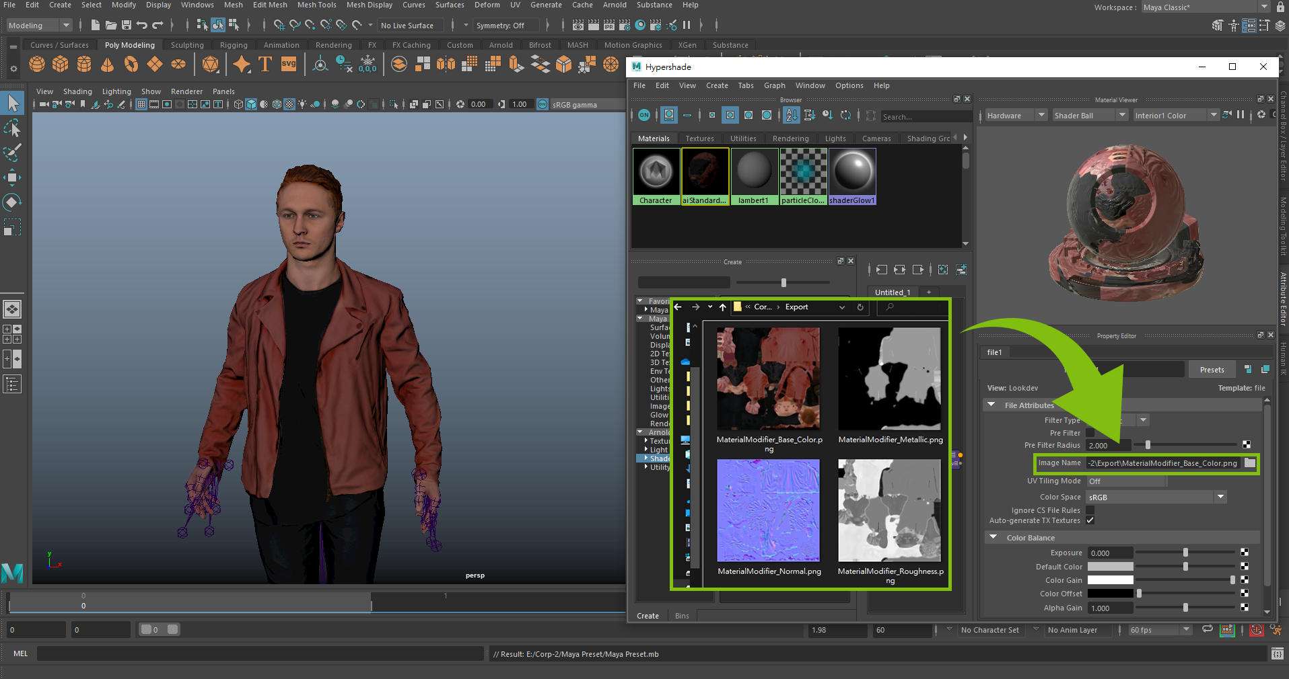Viewport: 1289px width, 679px height.
Task: Pause the Material Viewer rendering
Action: (x=1241, y=115)
